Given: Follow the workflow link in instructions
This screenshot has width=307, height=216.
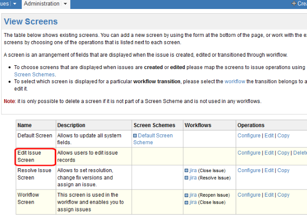Looking at the screenshot, I should (x=235, y=82).
